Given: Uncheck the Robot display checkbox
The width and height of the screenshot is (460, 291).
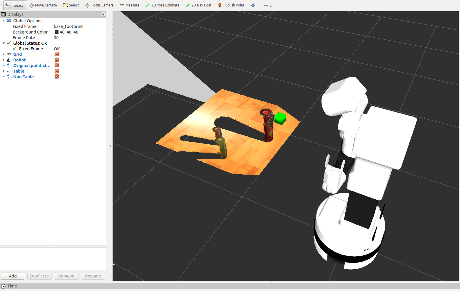Looking at the screenshot, I should [57, 60].
